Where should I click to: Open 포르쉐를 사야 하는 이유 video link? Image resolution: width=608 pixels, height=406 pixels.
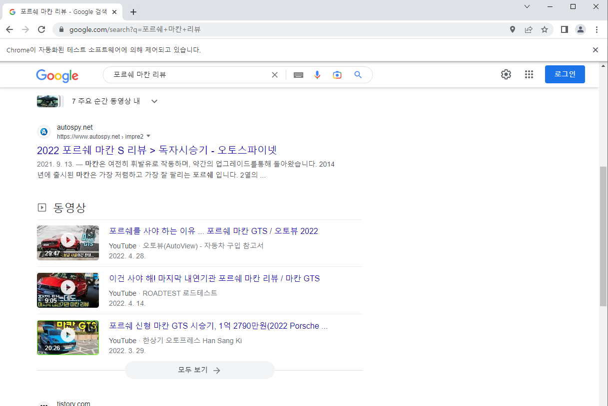point(213,231)
